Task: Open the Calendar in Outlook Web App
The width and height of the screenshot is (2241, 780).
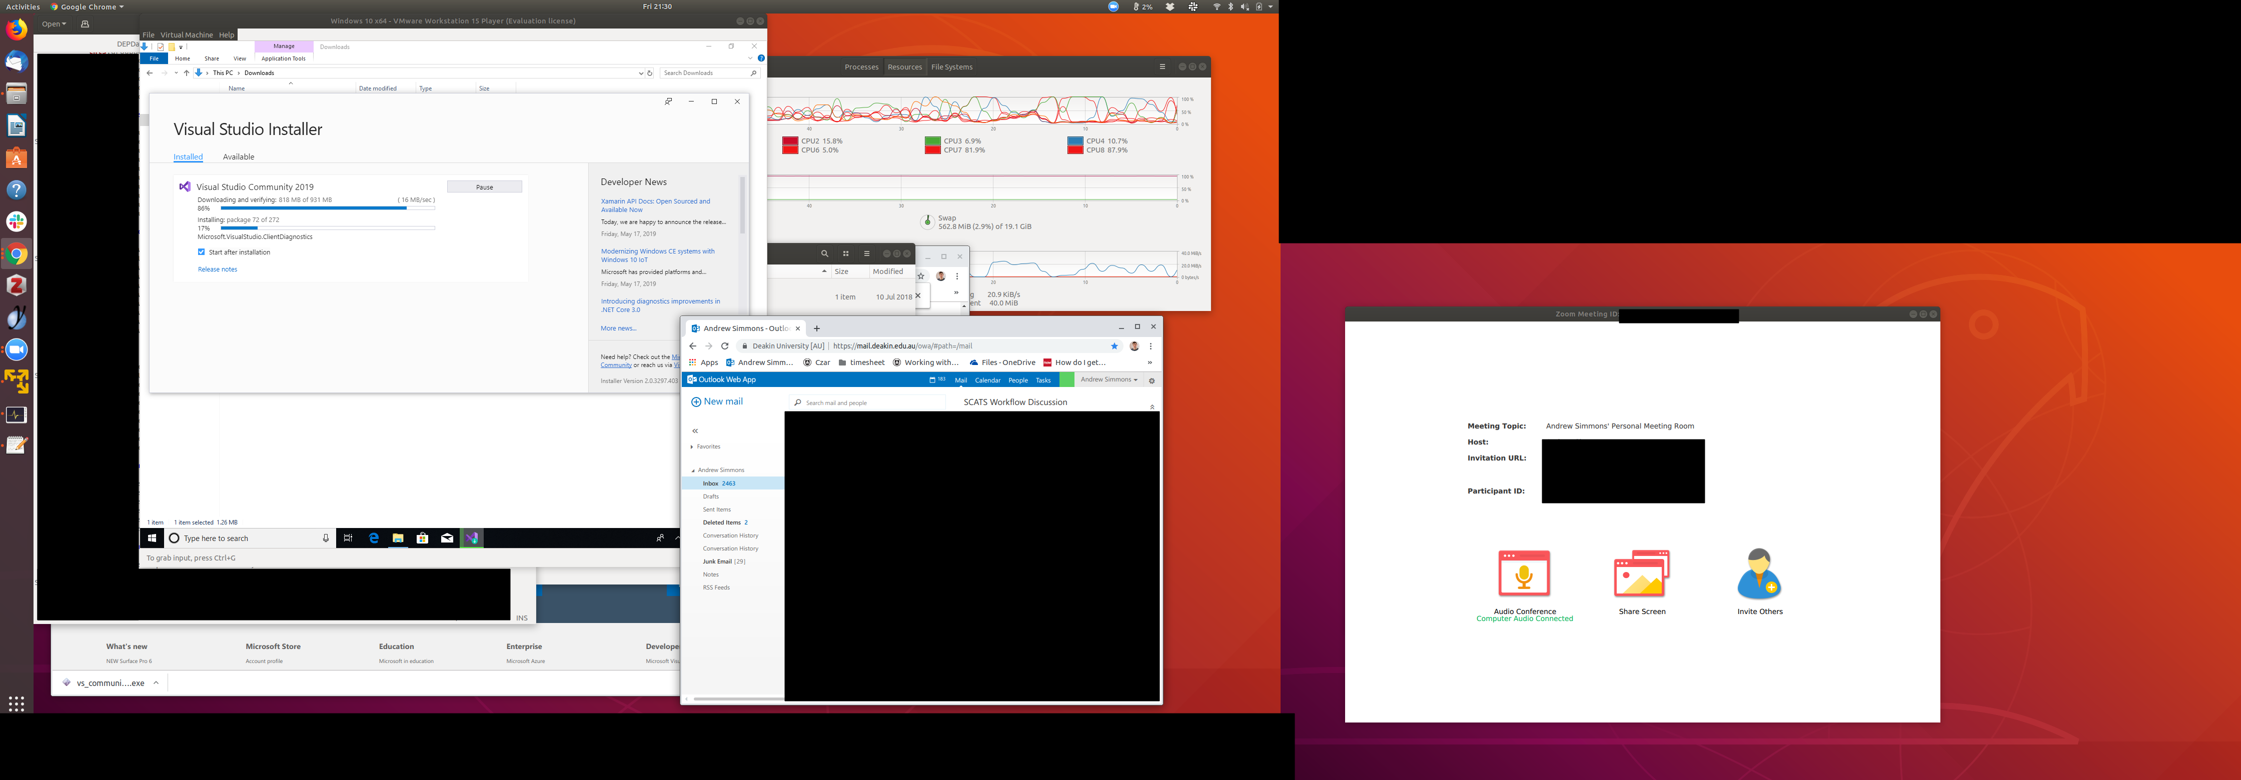Action: 987,381
